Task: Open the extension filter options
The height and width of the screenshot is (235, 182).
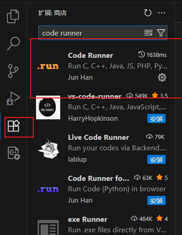Action: point(161,33)
